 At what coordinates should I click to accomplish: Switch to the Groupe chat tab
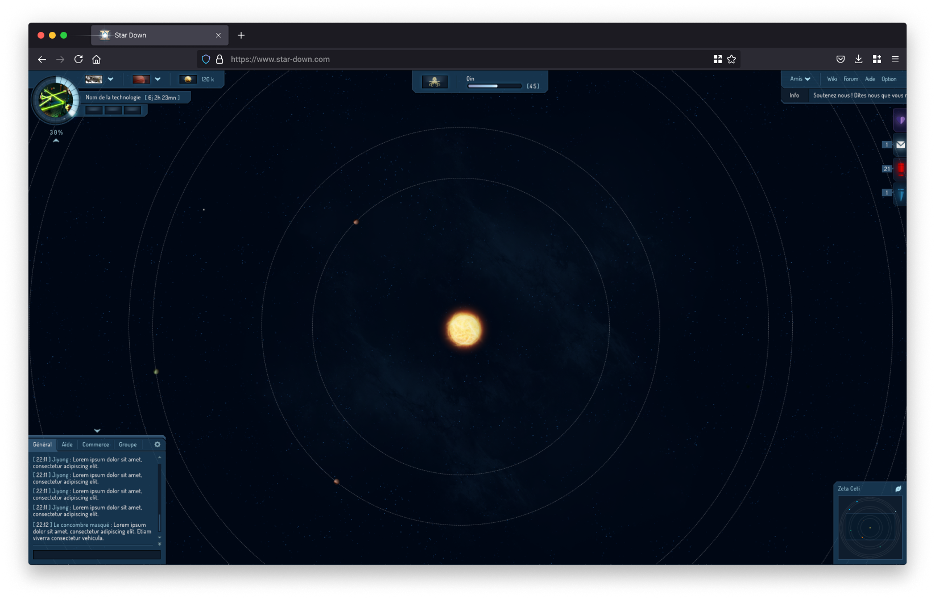(x=127, y=444)
